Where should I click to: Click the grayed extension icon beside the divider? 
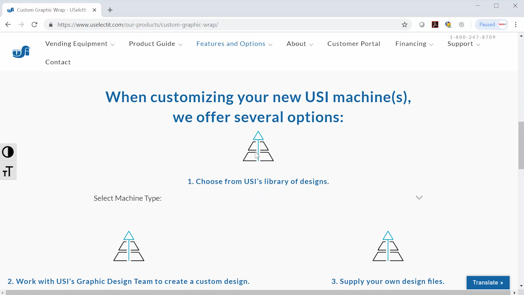click(x=461, y=25)
